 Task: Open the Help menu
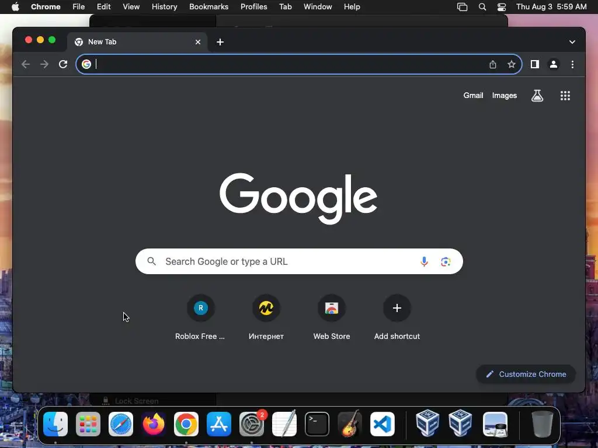[352, 7]
